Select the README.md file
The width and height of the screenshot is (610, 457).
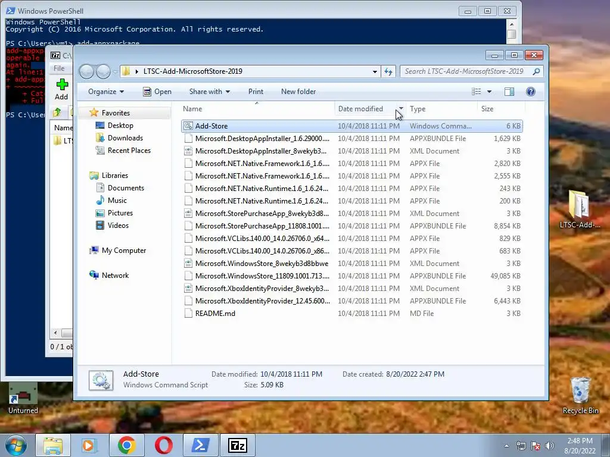(351, 313)
